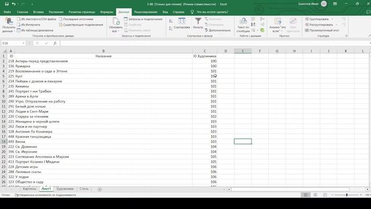This screenshot has height=209, width=371.
Task: Open Дополнительно advanced filter
Action: click(218, 30)
